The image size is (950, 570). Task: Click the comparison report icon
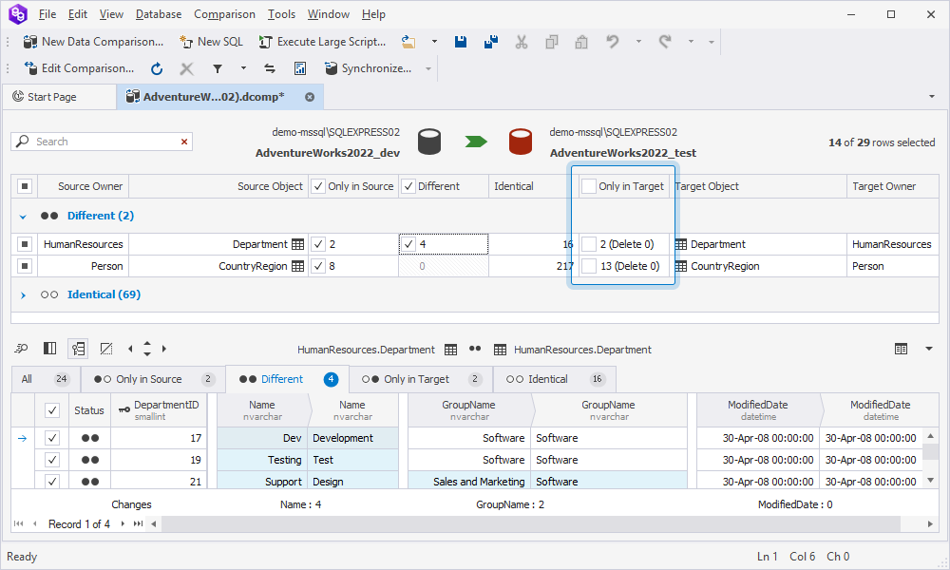pyautogui.click(x=300, y=68)
